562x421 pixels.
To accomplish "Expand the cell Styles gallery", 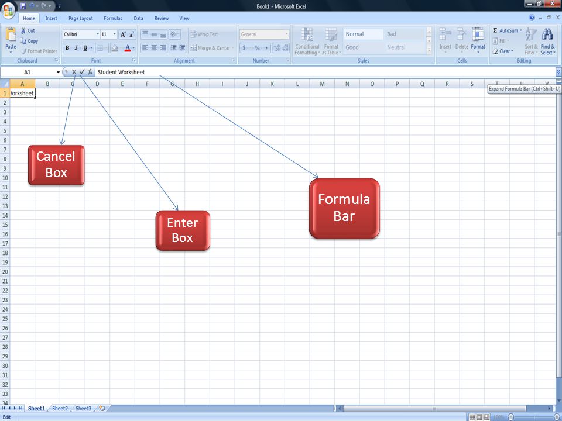I will pos(429,50).
